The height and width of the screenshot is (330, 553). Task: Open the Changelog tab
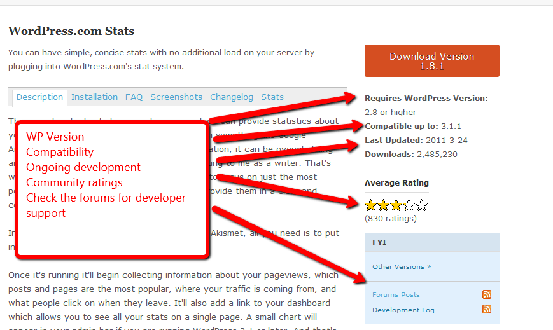click(232, 97)
